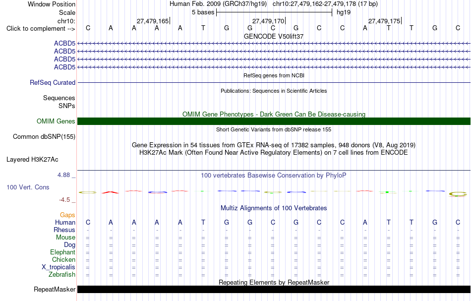Open 'Repeating Elements by RepeatMasker' title
This screenshot has height=301, width=471.
tap(274, 282)
